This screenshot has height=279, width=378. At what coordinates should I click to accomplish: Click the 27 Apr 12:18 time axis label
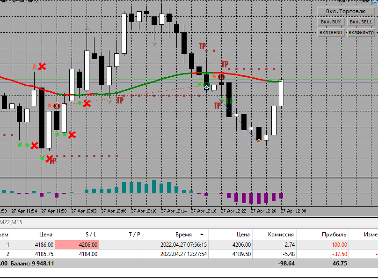click(x=204, y=211)
